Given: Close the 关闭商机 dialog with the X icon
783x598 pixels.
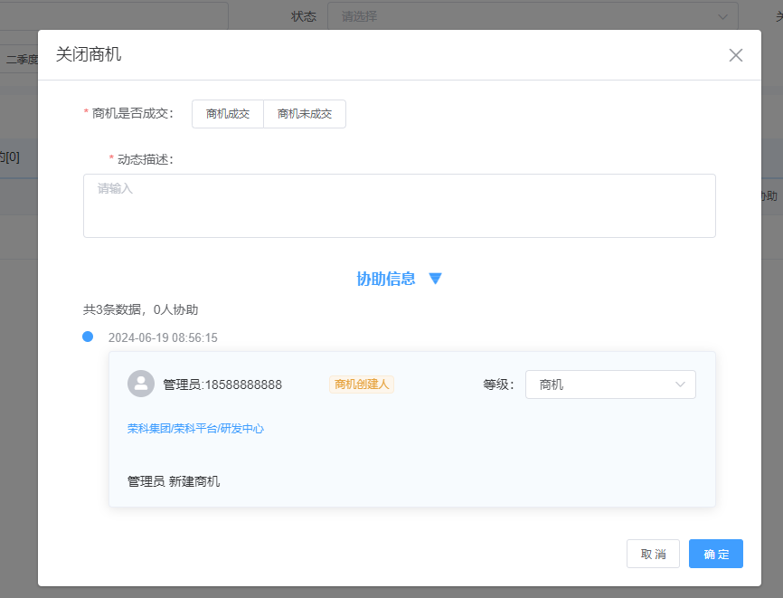Looking at the screenshot, I should tap(735, 55).
